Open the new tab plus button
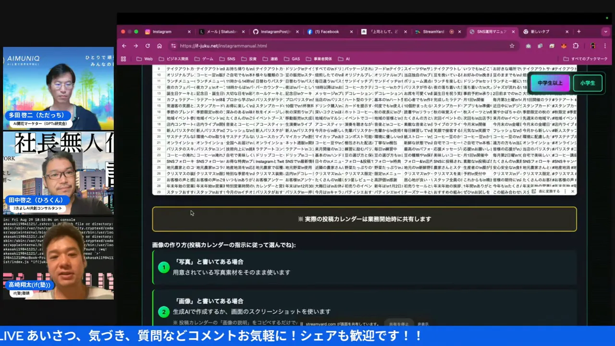Screen dimensions: 615x346 [x=578, y=32]
